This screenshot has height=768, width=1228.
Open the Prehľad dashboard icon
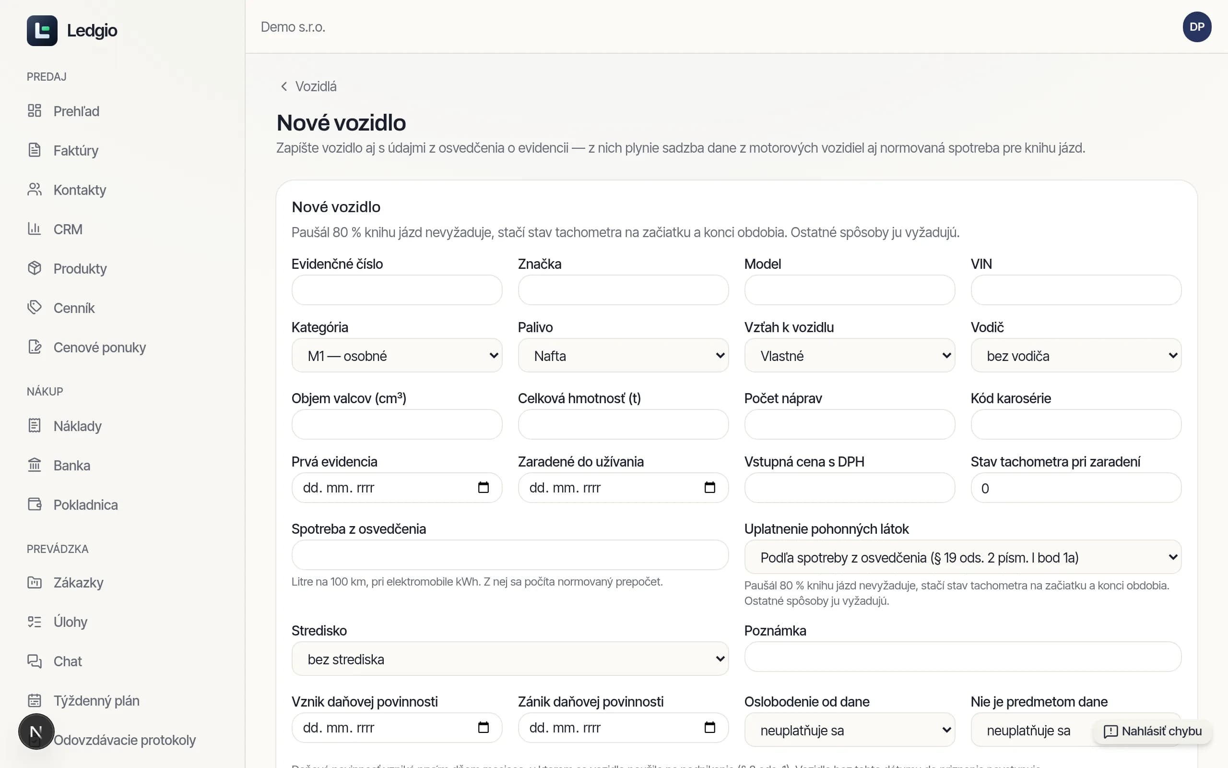pyautogui.click(x=35, y=111)
